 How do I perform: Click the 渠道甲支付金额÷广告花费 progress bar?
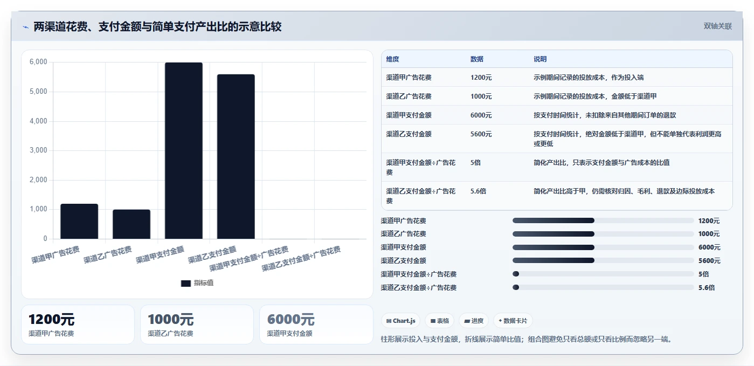pos(603,274)
